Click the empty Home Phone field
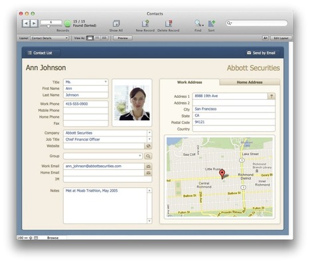The width and height of the screenshot is (310, 263). click(x=86, y=117)
